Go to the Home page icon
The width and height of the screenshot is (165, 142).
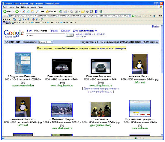[x=32, y=11]
